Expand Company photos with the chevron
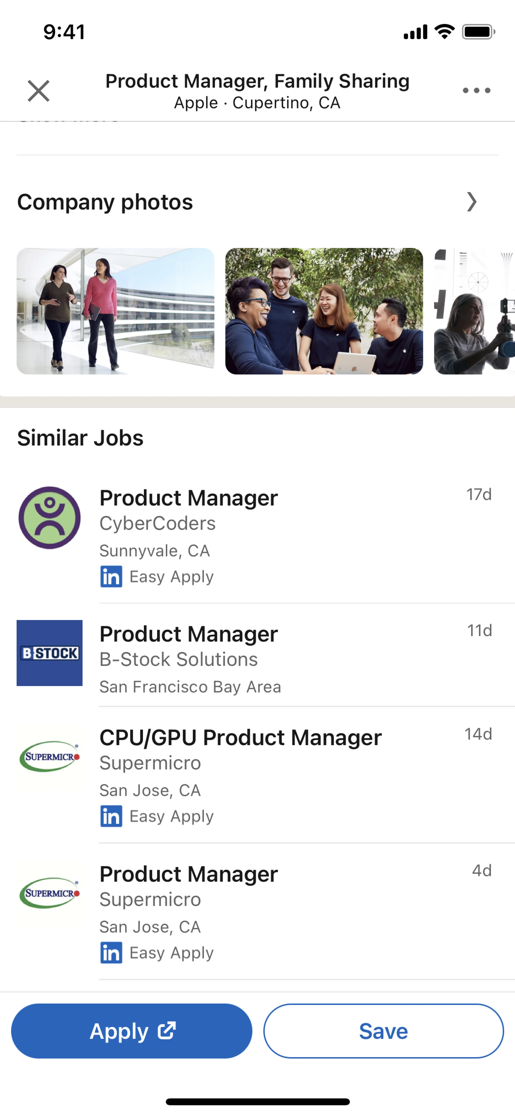The width and height of the screenshot is (515, 1116). click(471, 202)
